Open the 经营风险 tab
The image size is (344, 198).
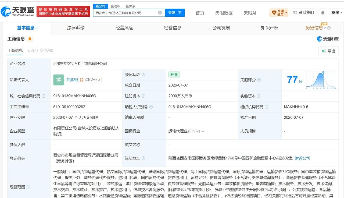124,28
